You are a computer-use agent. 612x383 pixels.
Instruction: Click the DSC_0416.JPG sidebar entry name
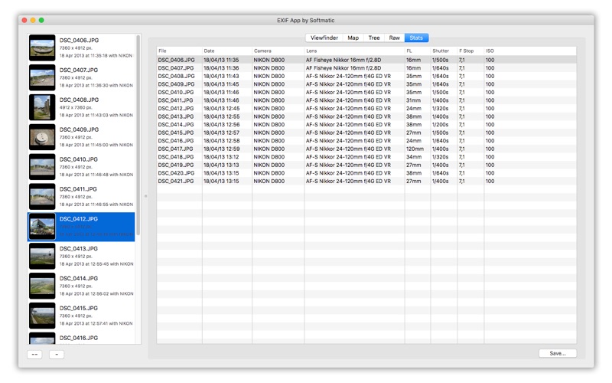[79, 338]
